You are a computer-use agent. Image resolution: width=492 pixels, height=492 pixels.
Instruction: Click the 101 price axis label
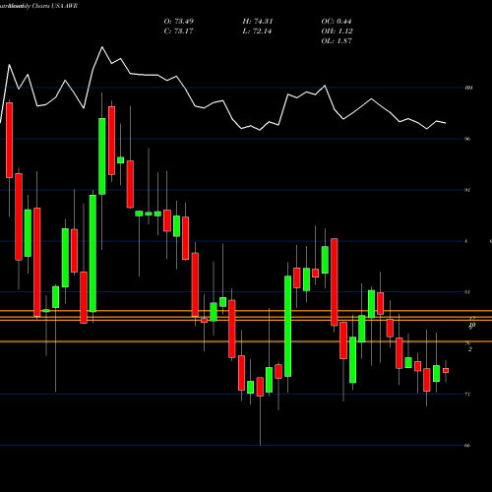coord(468,88)
